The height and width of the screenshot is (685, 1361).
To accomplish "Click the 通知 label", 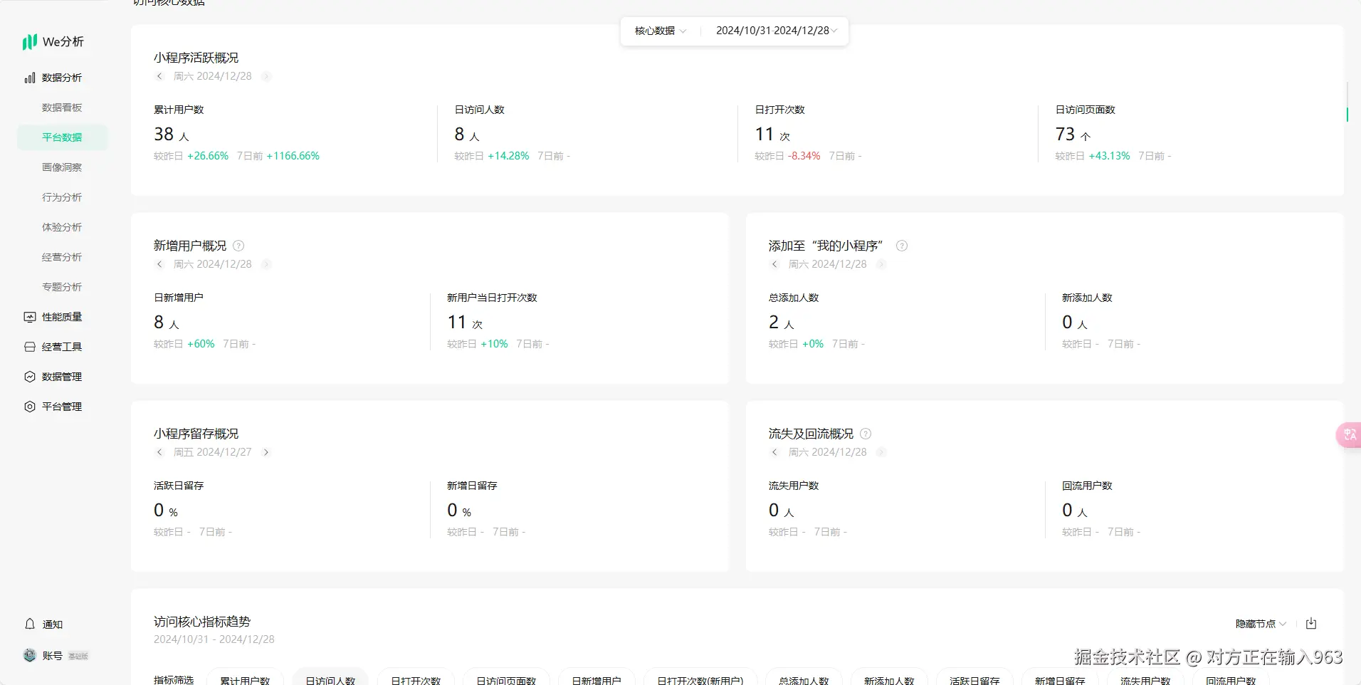I will (53, 624).
